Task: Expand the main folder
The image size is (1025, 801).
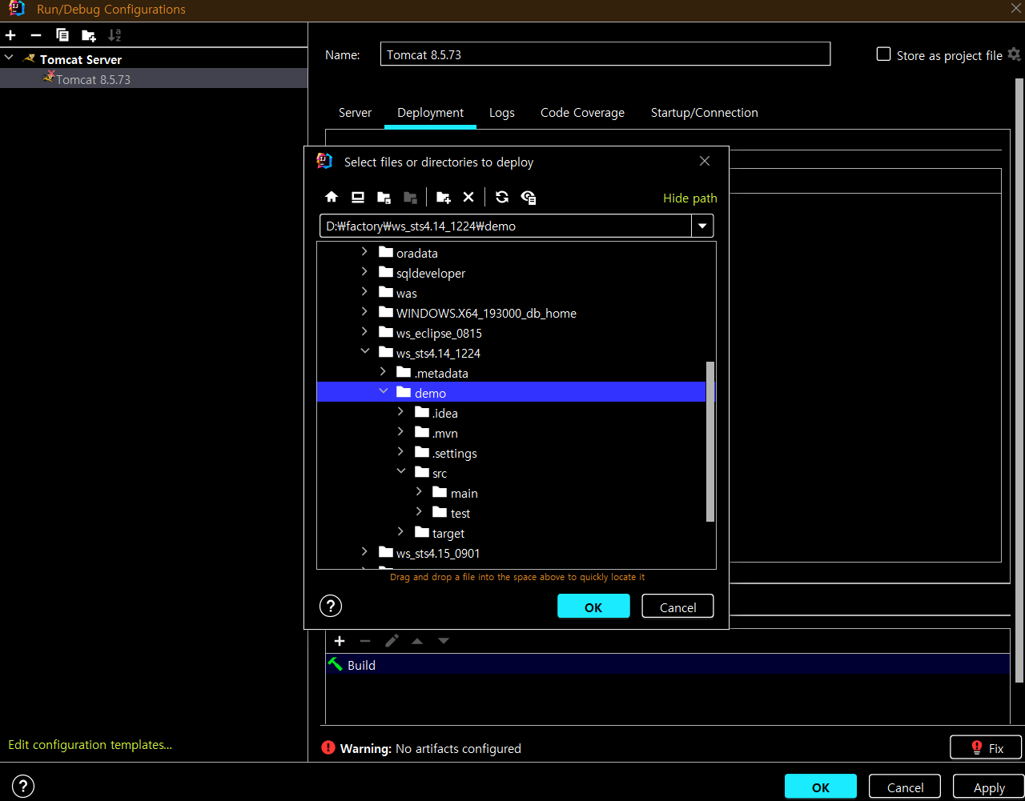Action: pyautogui.click(x=419, y=492)
